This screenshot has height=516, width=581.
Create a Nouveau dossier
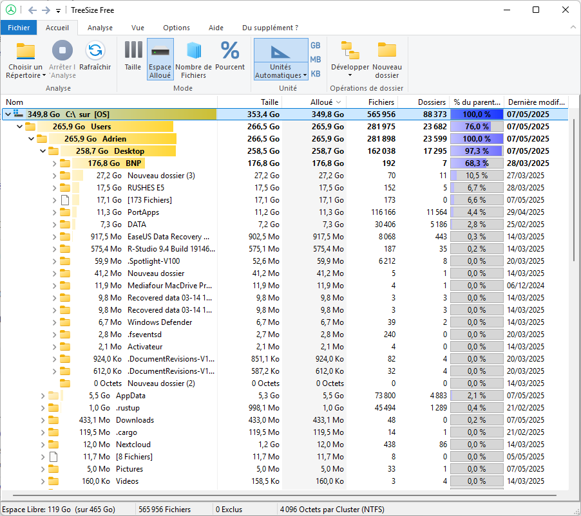[x=387, y=59]
